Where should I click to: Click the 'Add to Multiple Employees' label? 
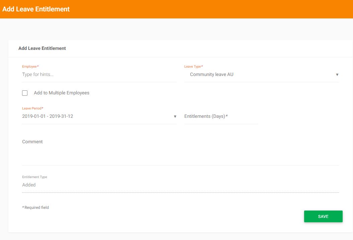(x=62, y=93)
